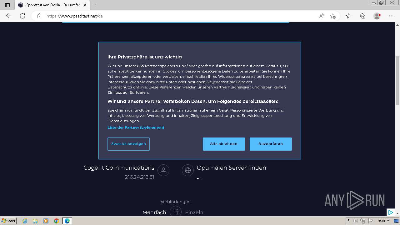
Task: Open the volume control tray icon
Action: point(355,221)
